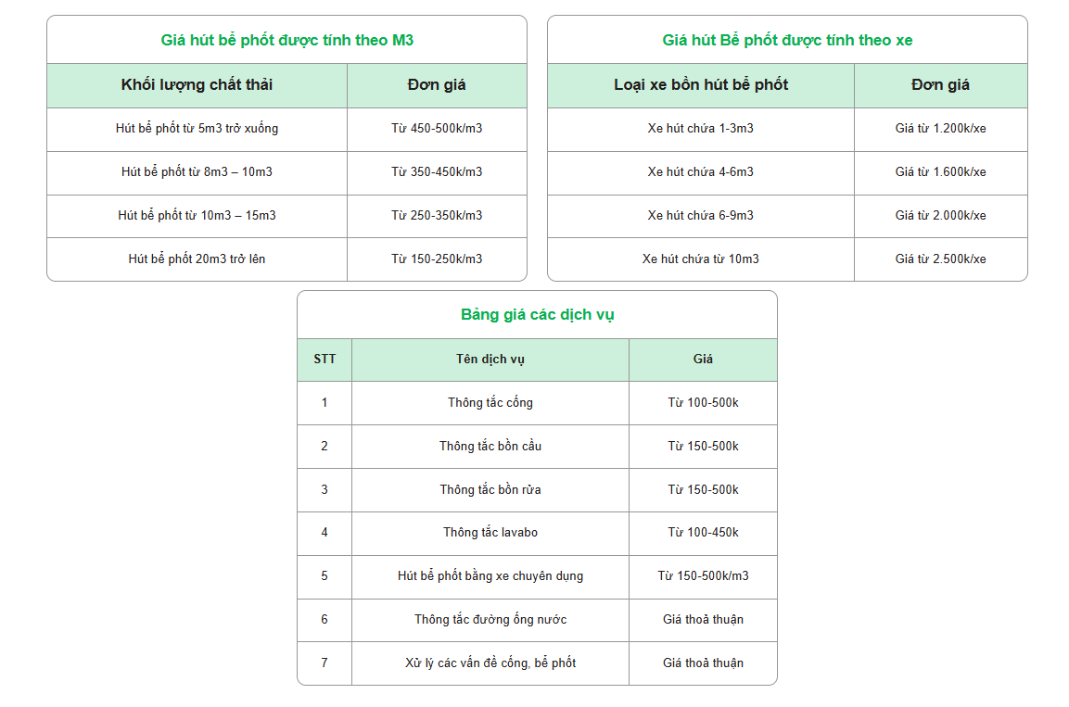The height and width of the screenshot is (707, 1069).
Task: Select the 'Thông tắc lavabo' service cell
Action: coord(490,533)
